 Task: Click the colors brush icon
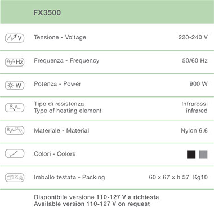click(15, 153)
